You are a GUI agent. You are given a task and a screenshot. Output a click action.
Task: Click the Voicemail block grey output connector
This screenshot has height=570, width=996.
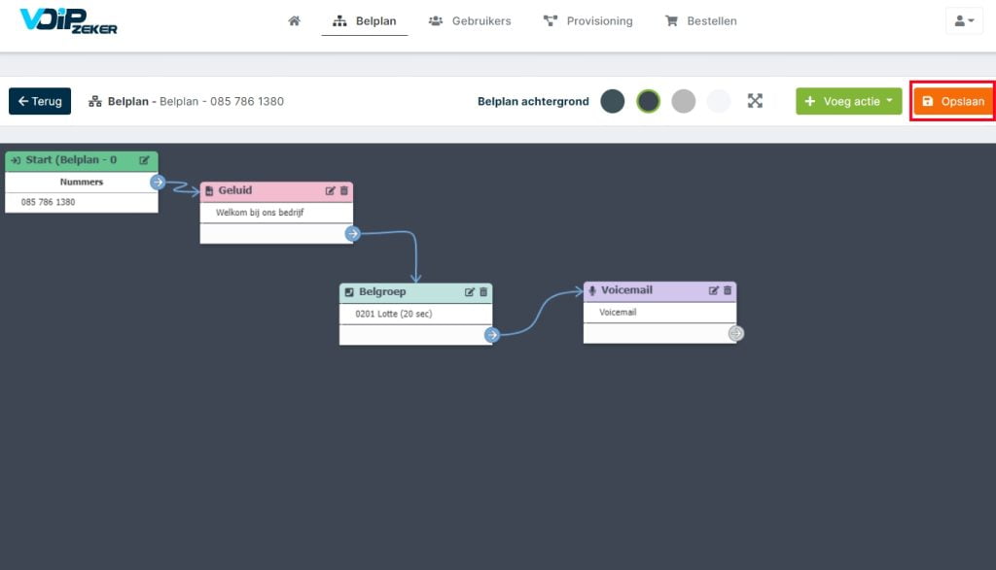click(x=735, y=333)
